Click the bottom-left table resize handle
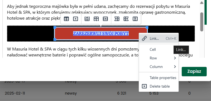 point(55,39)
